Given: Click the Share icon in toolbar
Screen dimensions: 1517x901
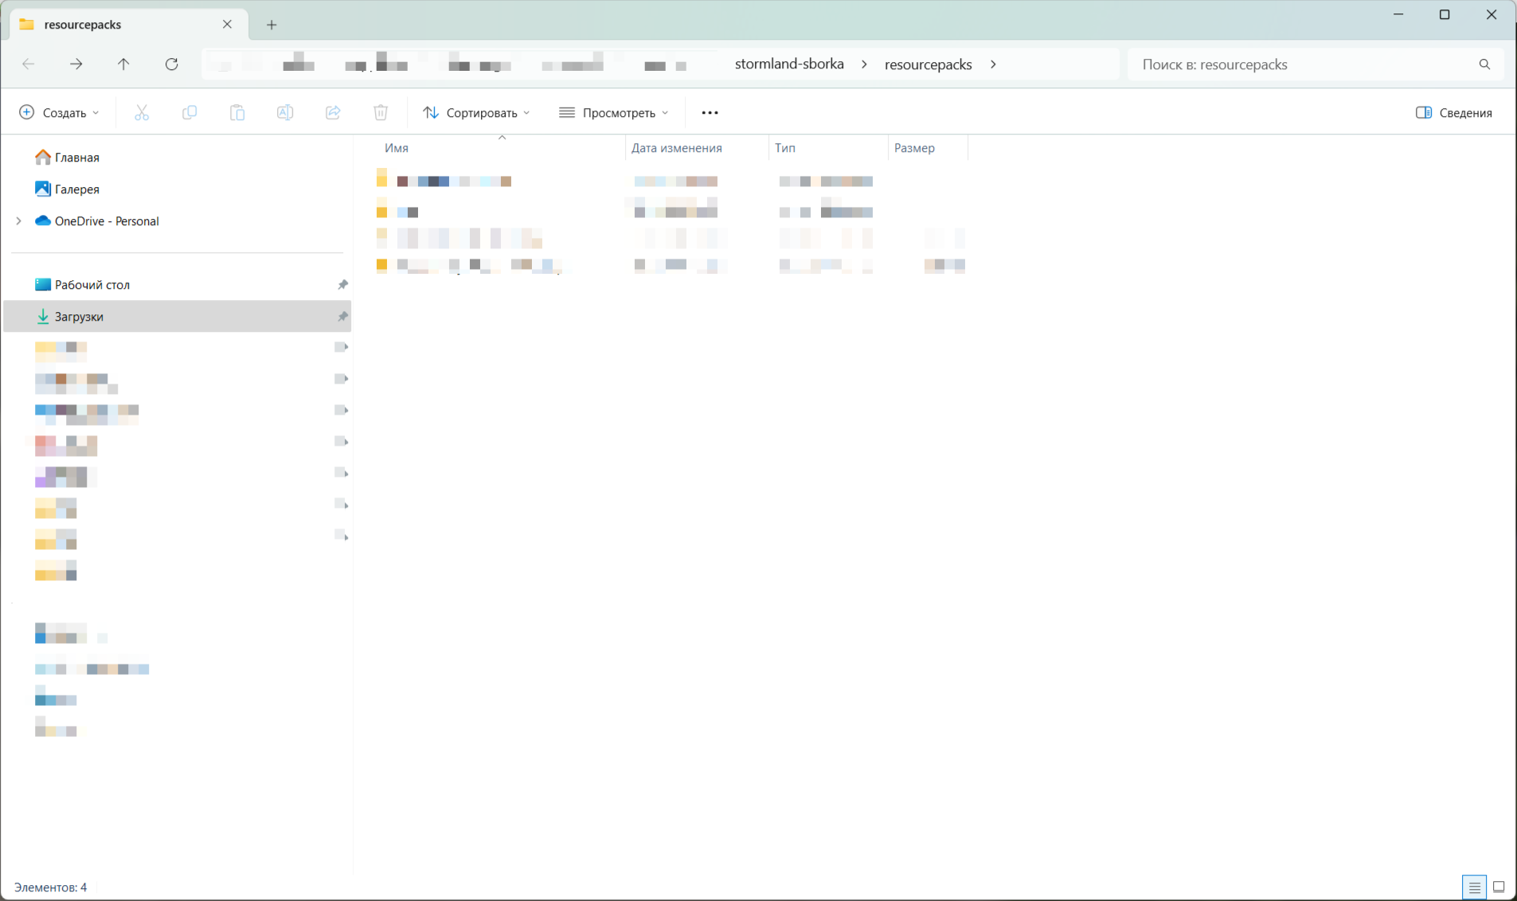Looking at the screenshot, I should 333,113.
